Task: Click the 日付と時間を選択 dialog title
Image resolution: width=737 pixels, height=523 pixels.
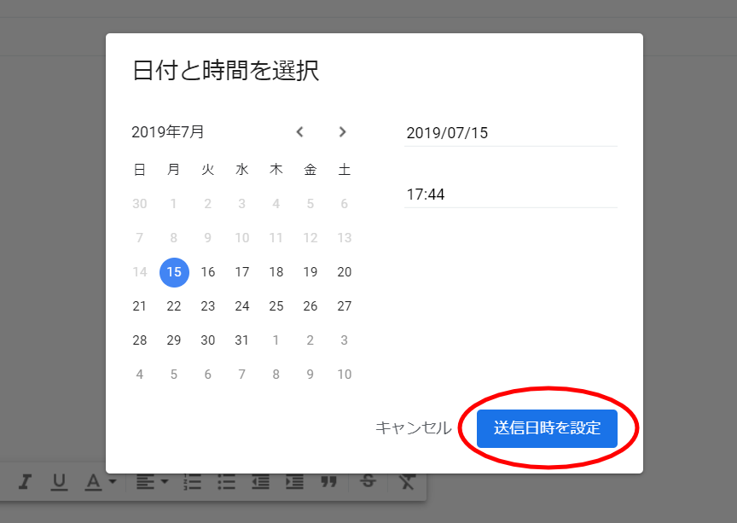Action: coord(226,71)
